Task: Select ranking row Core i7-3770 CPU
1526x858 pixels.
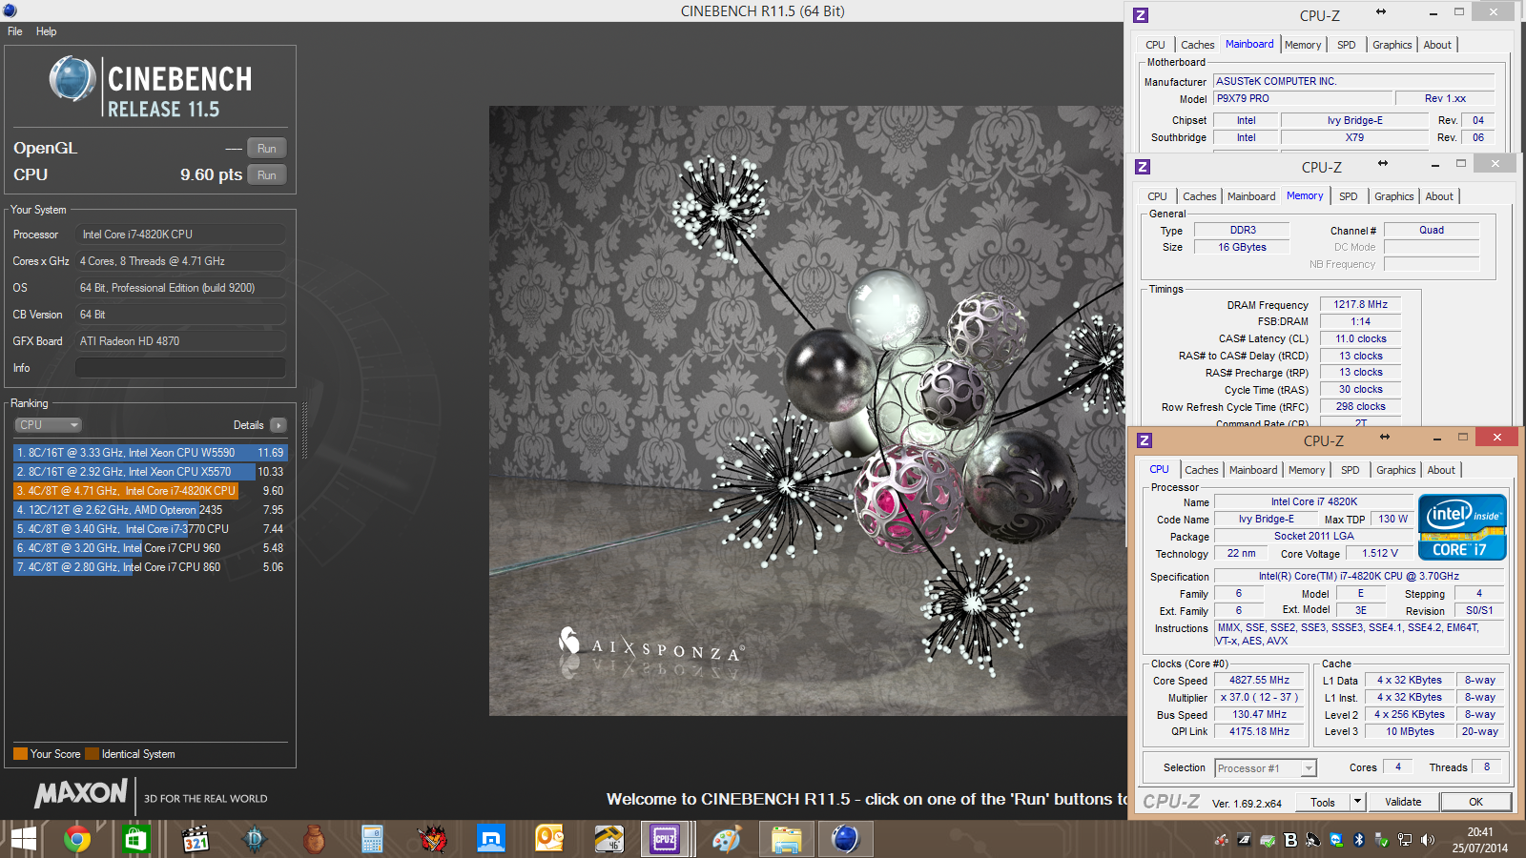Action: coord(151,529)
